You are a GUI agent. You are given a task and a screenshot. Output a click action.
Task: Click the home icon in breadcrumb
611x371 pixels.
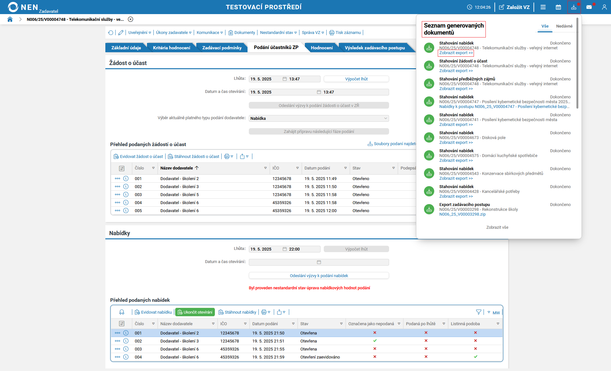10,19
